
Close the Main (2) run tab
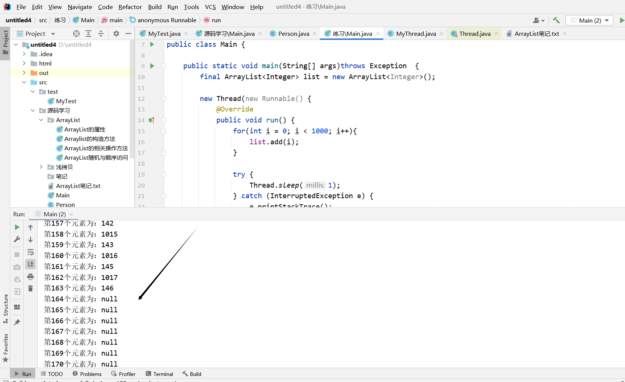(x=71, y=214)
